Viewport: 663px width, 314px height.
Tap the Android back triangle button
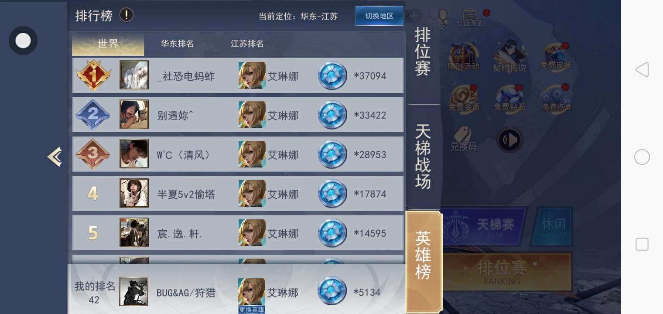642,70
